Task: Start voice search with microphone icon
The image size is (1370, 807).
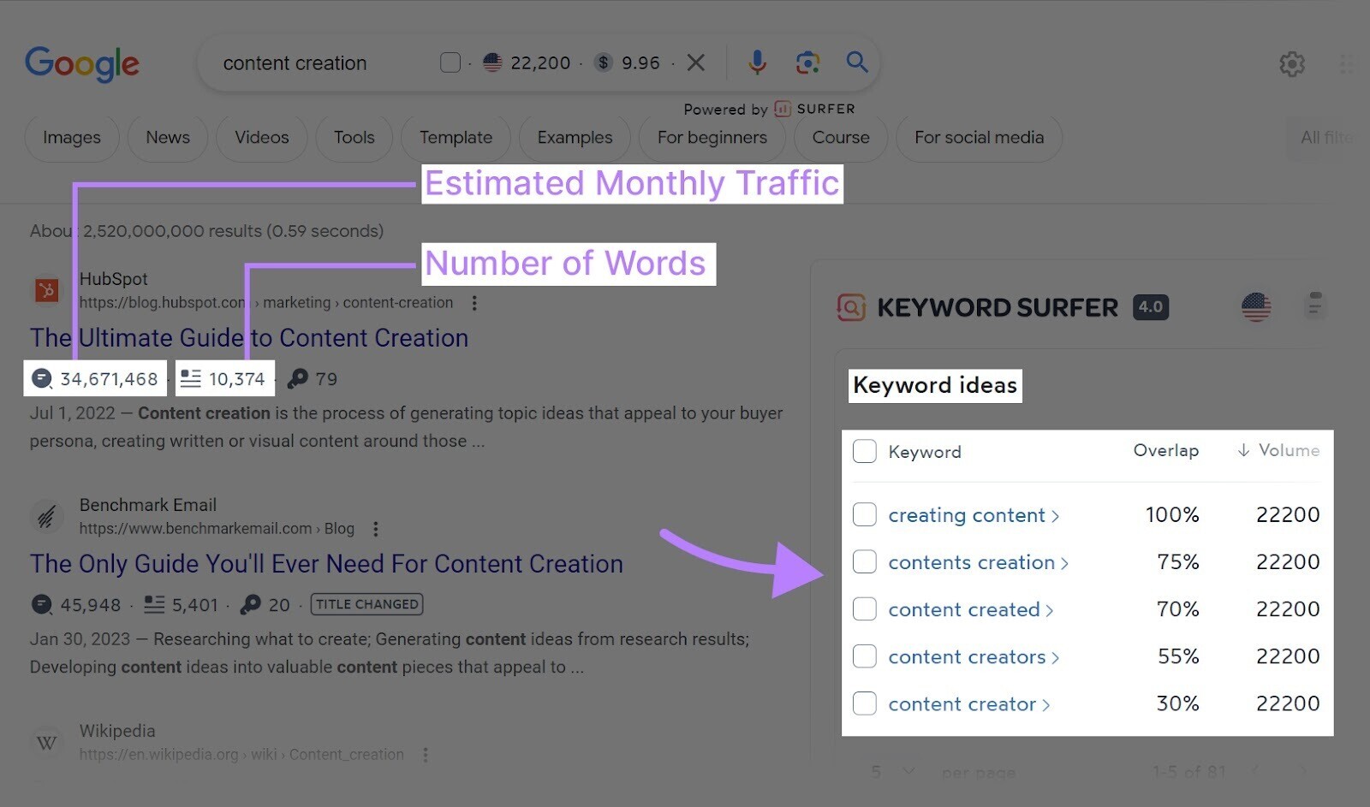Action: 757,62
